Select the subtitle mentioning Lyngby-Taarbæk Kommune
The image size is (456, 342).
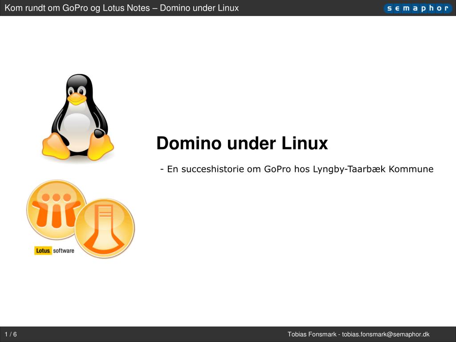tap(297, 169)
